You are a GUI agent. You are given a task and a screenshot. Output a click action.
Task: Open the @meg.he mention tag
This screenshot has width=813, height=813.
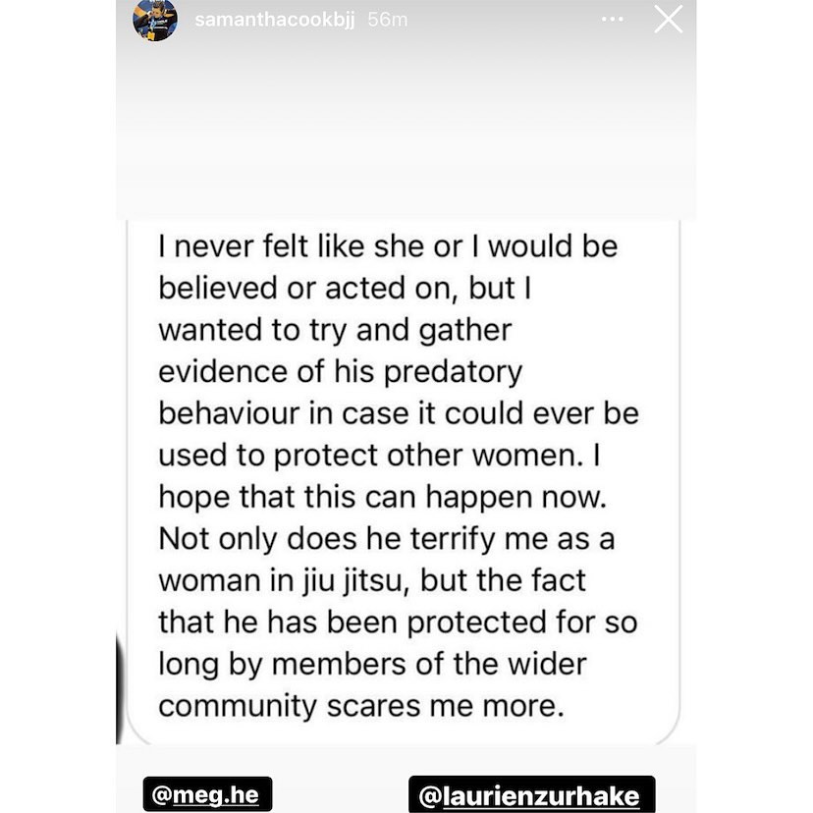[206, 793]
